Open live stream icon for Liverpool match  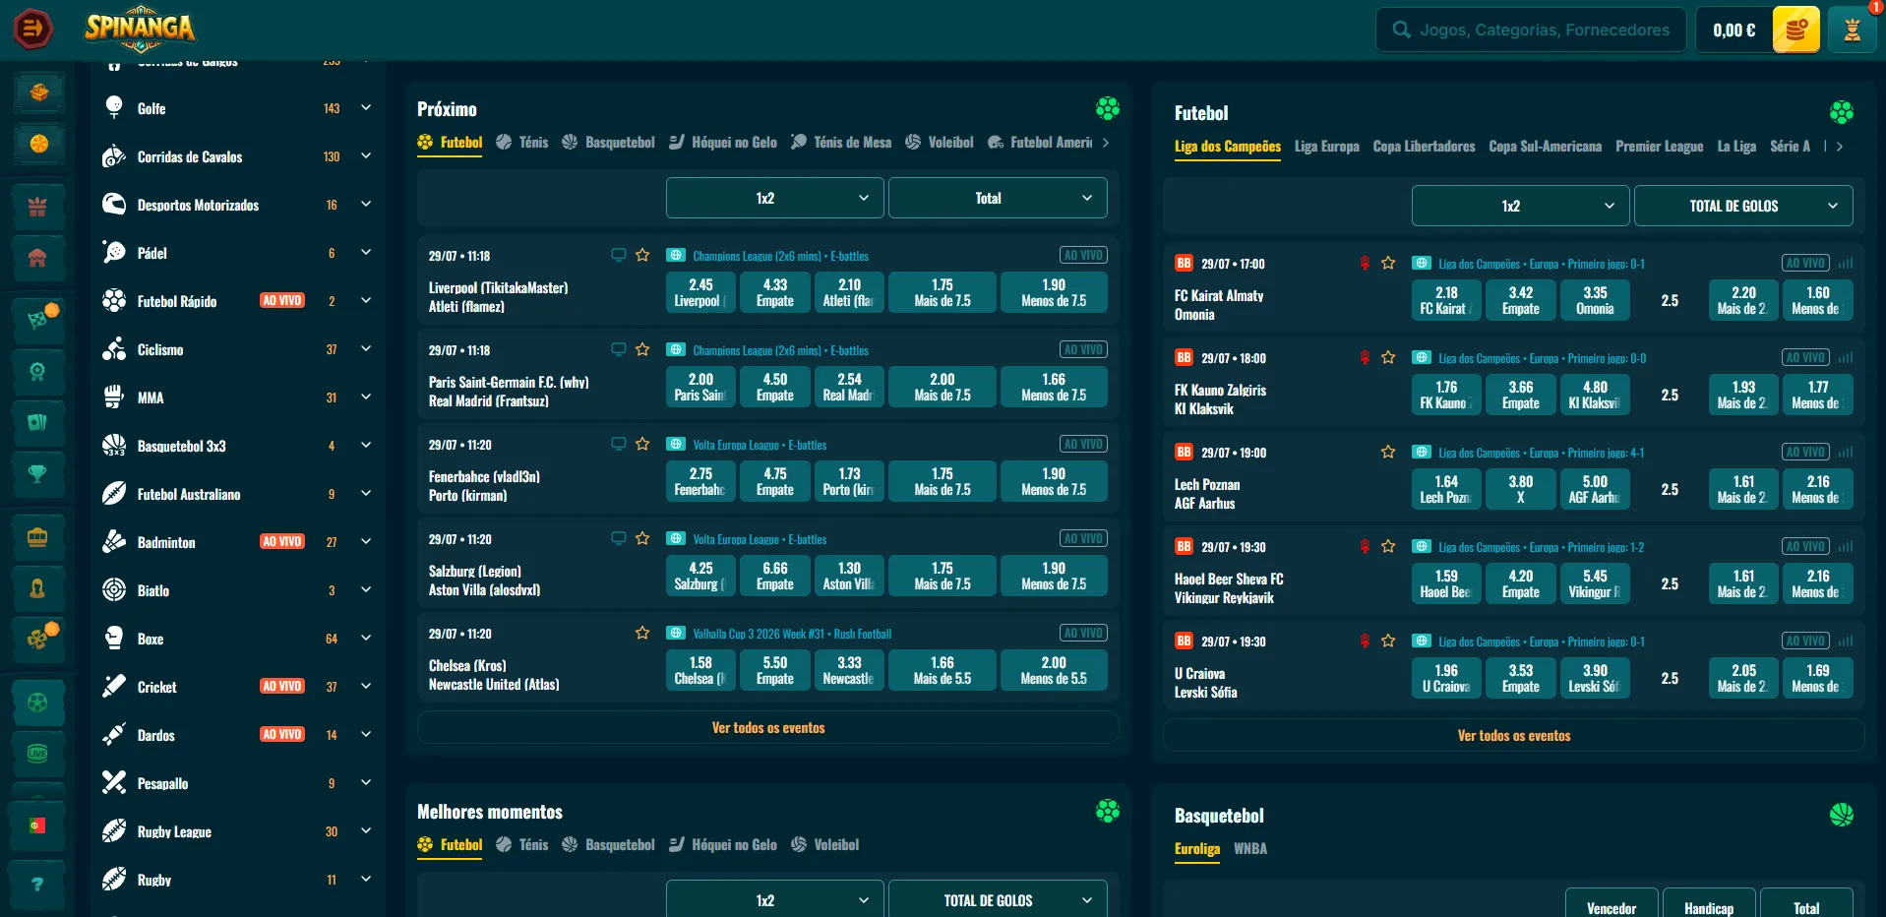click(x=619, y=255)
